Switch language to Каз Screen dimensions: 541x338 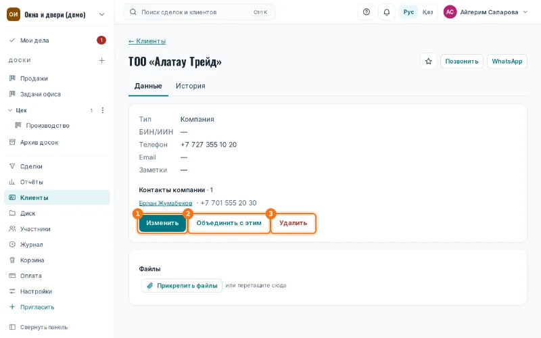coord(427,12)
